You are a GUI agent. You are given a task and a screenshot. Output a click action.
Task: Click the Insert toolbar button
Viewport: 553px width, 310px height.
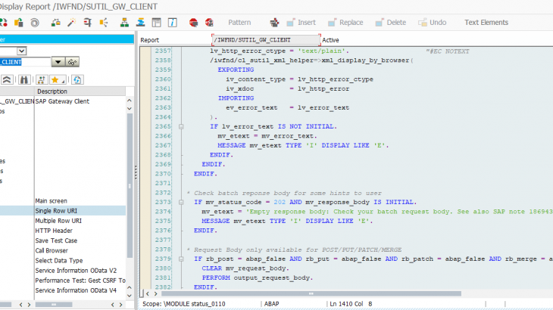(301, 23)
